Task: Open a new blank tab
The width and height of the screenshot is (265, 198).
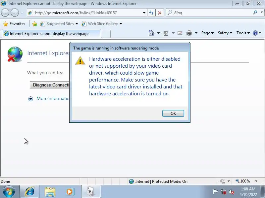Action: point(106,34)
